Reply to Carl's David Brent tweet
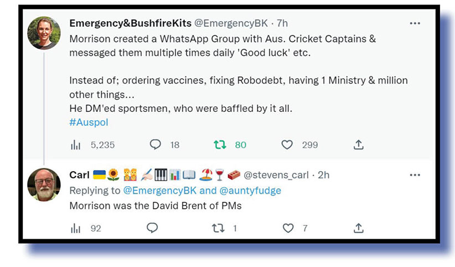The width and height of the screenshot is (455, 267). click(152, 228)
